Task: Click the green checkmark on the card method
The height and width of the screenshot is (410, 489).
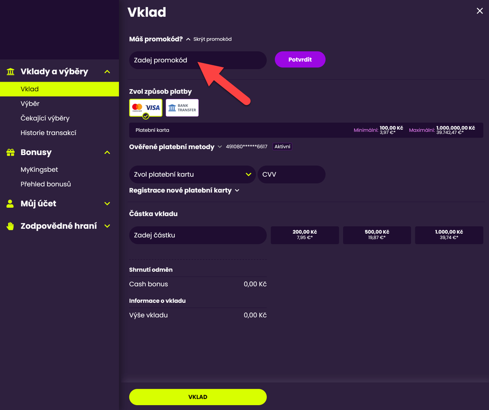Action: (146, 115)
